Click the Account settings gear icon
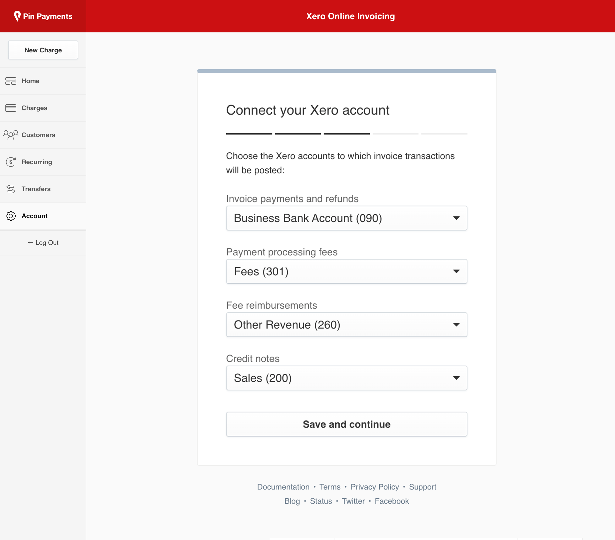The image size is (615, 540). point(10,215)
